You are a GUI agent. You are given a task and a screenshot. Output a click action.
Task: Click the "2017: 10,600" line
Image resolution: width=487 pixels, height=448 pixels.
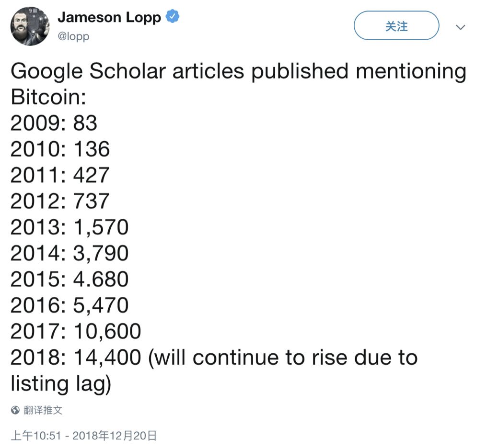[76, 331]
